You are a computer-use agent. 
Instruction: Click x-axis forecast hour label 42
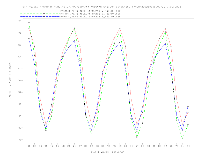tap(108, 146)
